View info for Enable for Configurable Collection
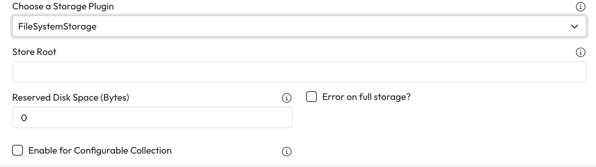The width and height of the screenshot is (596, 167). pyautogui.click(x=286, y=152)
